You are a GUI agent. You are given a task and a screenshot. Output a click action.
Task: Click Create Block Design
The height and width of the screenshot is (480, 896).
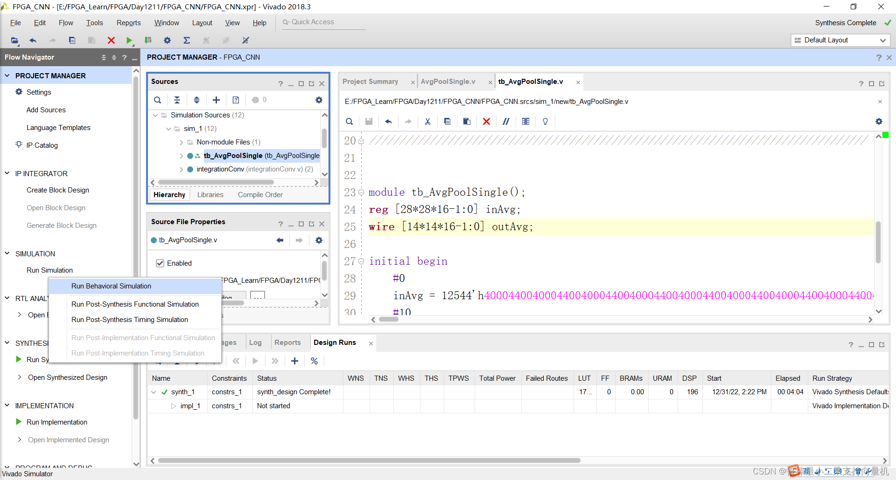coord(58,190)
